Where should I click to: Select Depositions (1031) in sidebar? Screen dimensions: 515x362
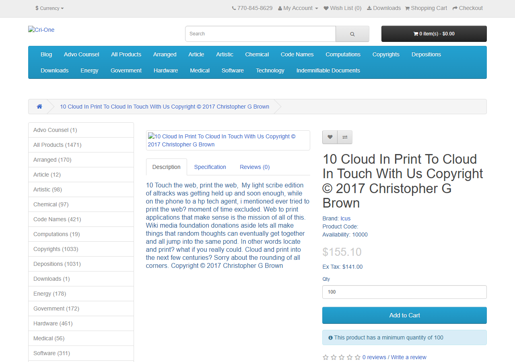pos(81,264)
